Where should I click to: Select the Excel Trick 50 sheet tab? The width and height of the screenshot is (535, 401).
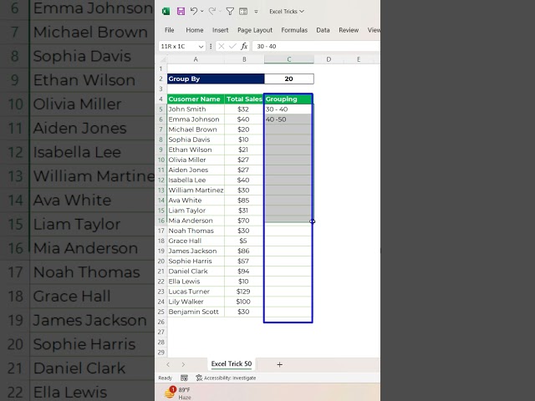tap(232, 364)
